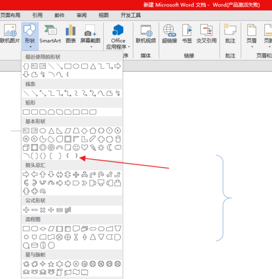Screen dimensions: 272x279
Task: Insert a Bookmark (书签)
Action: (187, 34)
